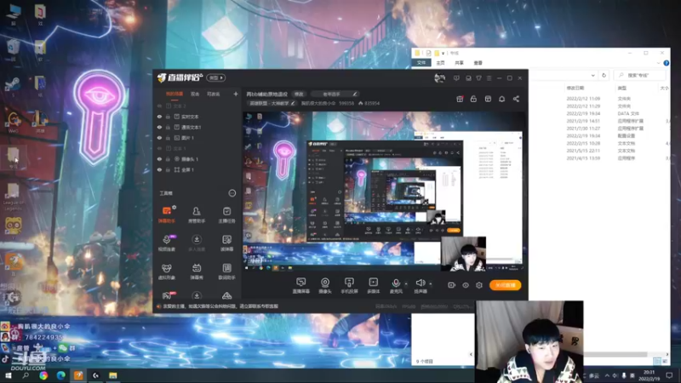The width and height of the screenshot is (681, 383).
Task: Expand speaker options arrow next to 扬声器
Action: (431, 284)
